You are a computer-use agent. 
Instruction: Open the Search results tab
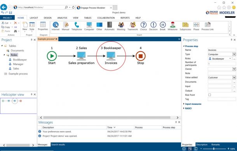[58, 144]
